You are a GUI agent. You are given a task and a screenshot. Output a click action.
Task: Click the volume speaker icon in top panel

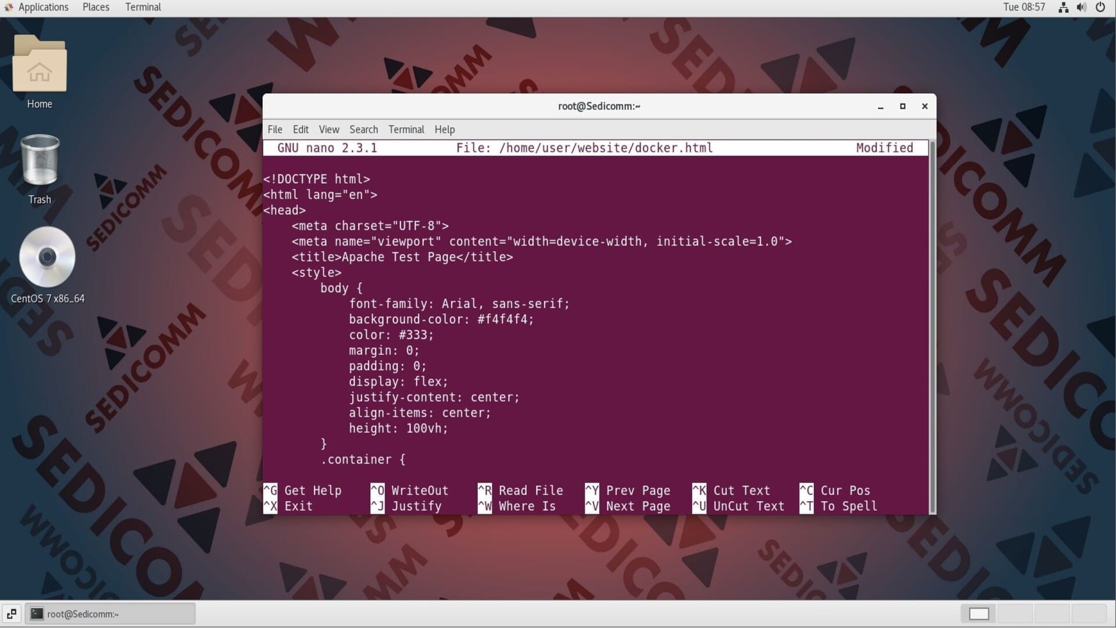coord(1081,8)
